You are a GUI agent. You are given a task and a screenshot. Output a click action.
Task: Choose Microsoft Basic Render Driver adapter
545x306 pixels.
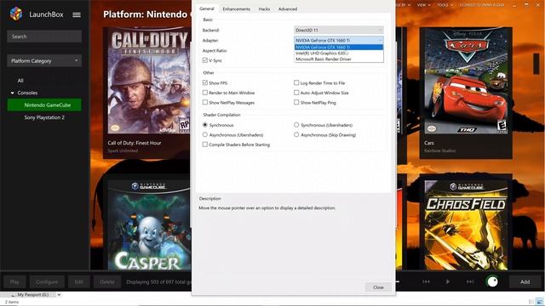coord(339,59)
